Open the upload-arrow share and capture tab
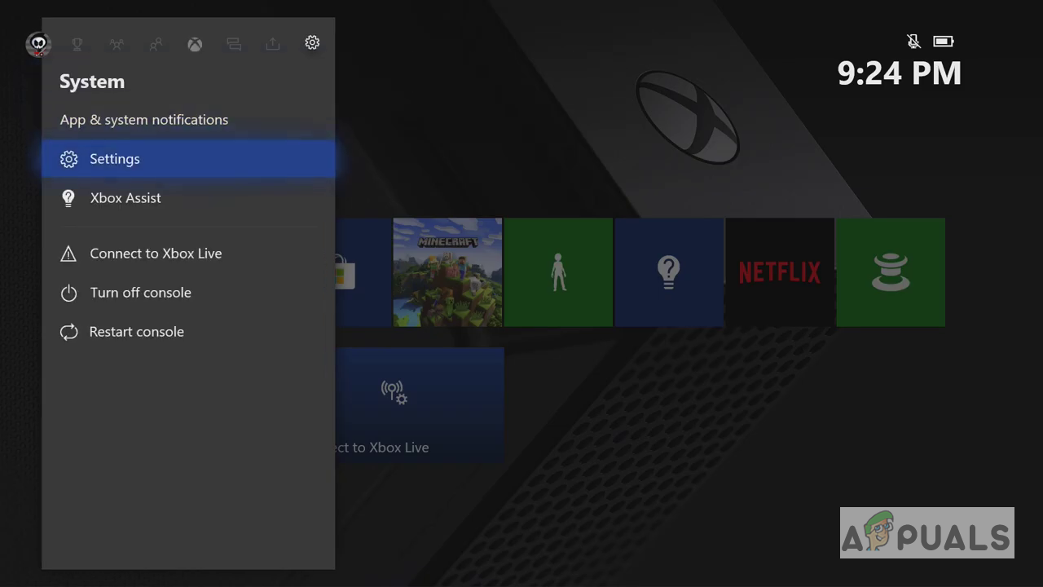1043x587 pixels. (273, 44)
